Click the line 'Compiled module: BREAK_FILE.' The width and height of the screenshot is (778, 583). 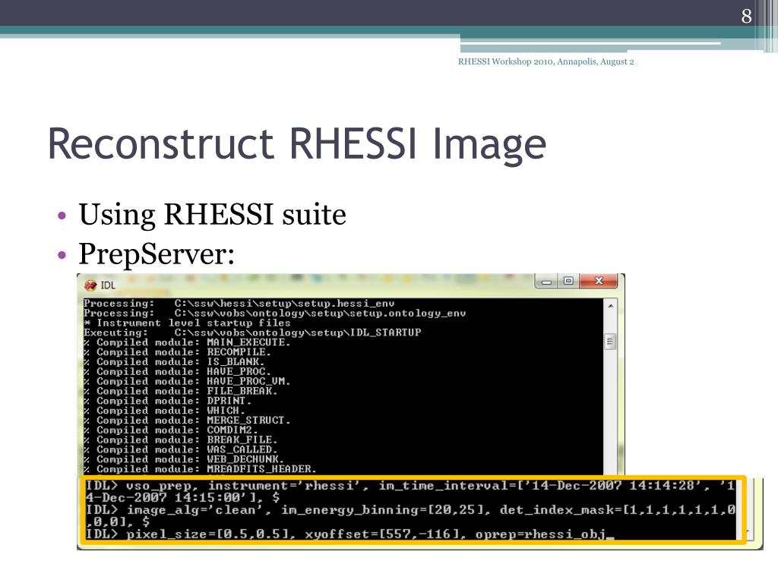tap(180, 440)
